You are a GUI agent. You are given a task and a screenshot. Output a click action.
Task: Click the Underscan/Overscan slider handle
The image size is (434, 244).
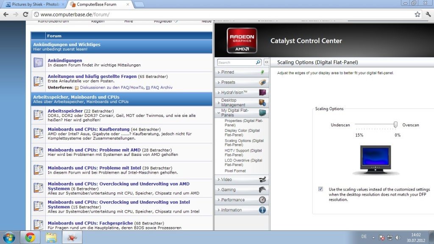[395, 125]
